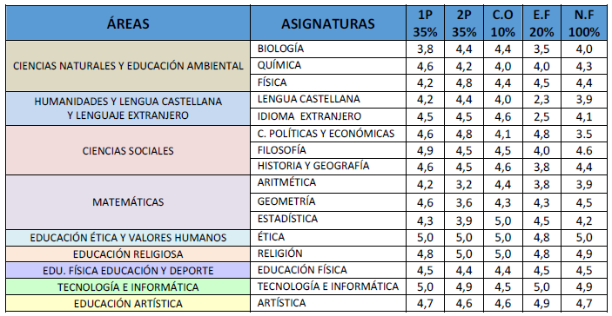Select the EDUCACIÓN ARTÍSTICA yellow area cell
The width and height of the screenshot is (612, 316).
point(128,303)
